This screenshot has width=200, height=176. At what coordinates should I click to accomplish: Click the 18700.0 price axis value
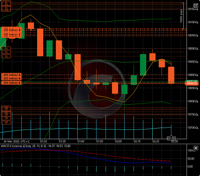click(193, 128)
